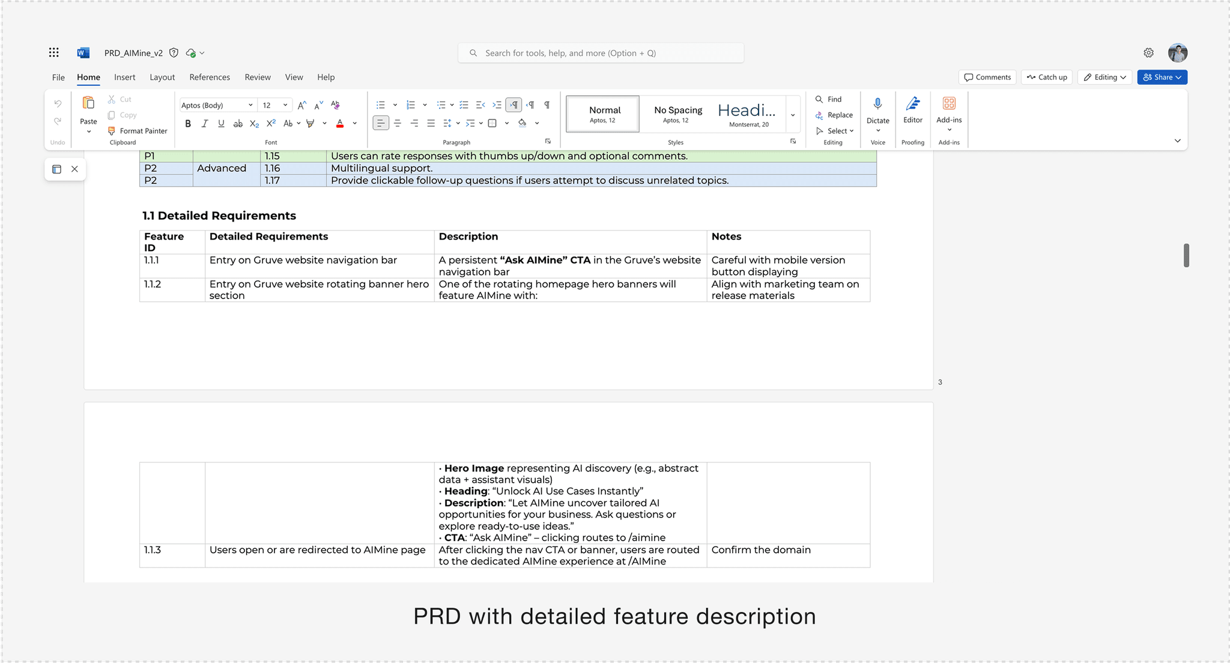
Task: Click the Share button
Action: click(x=1162, y=77)
